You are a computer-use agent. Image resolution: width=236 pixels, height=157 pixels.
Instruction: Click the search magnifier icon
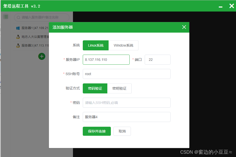(x=18, y=18)
